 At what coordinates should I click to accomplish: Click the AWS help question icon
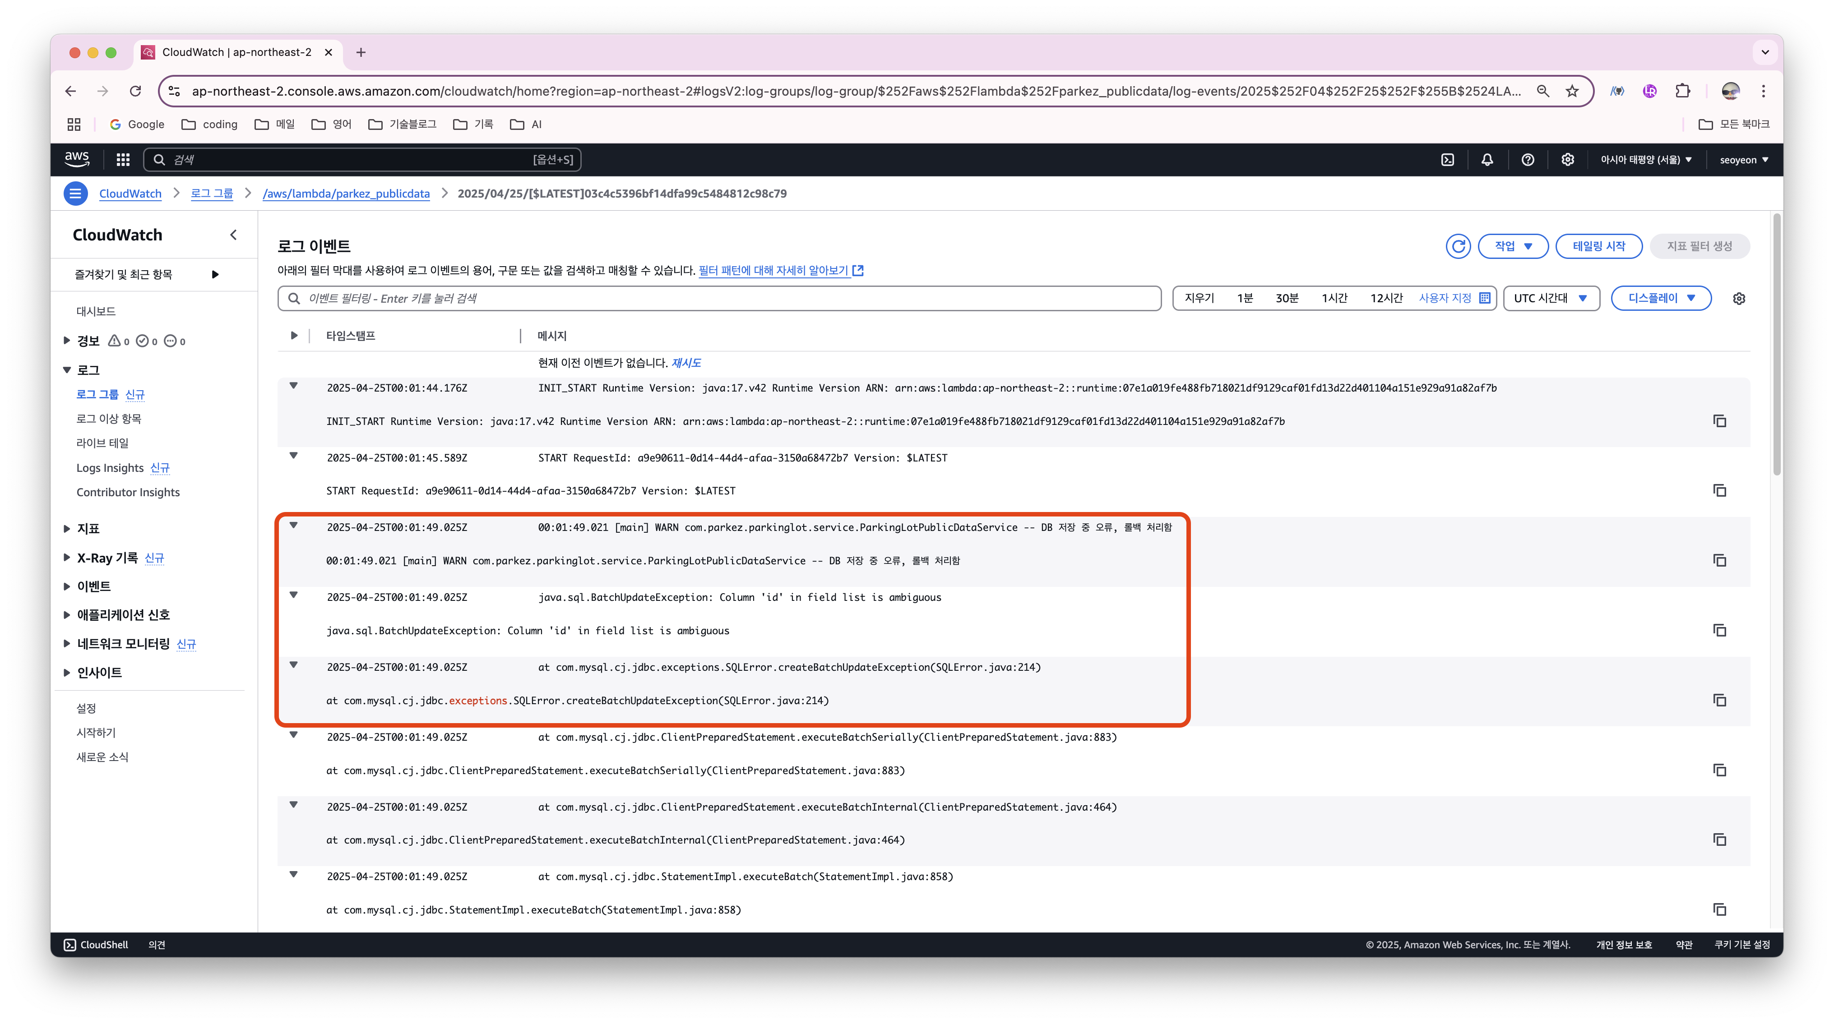point(1527,160)
